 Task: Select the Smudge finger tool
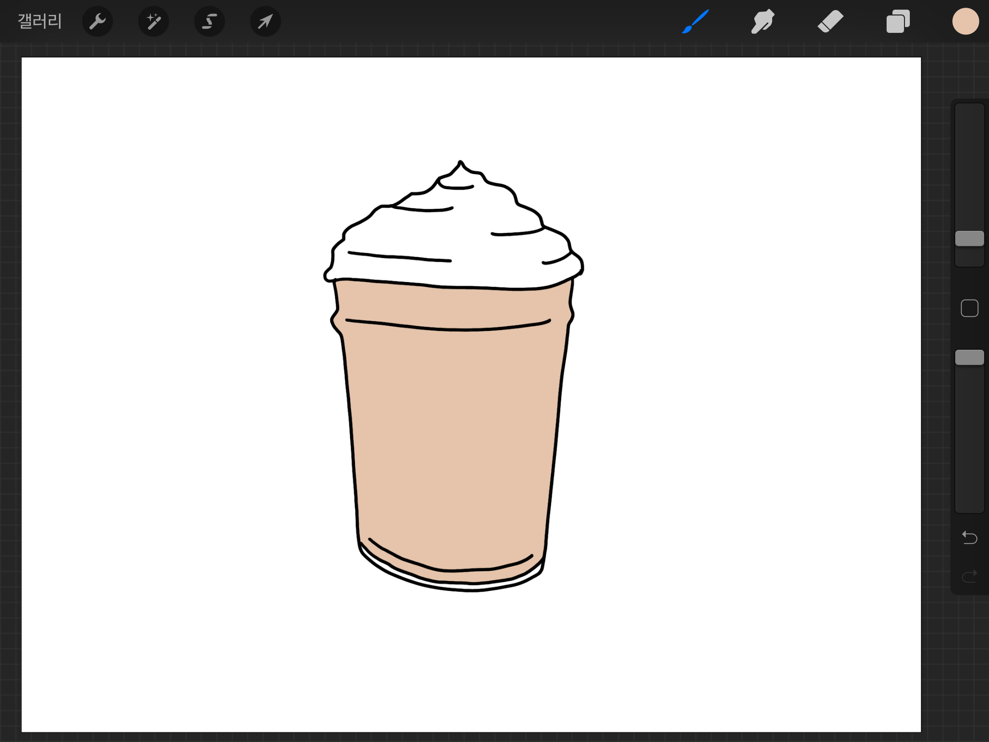pos(763,22)
